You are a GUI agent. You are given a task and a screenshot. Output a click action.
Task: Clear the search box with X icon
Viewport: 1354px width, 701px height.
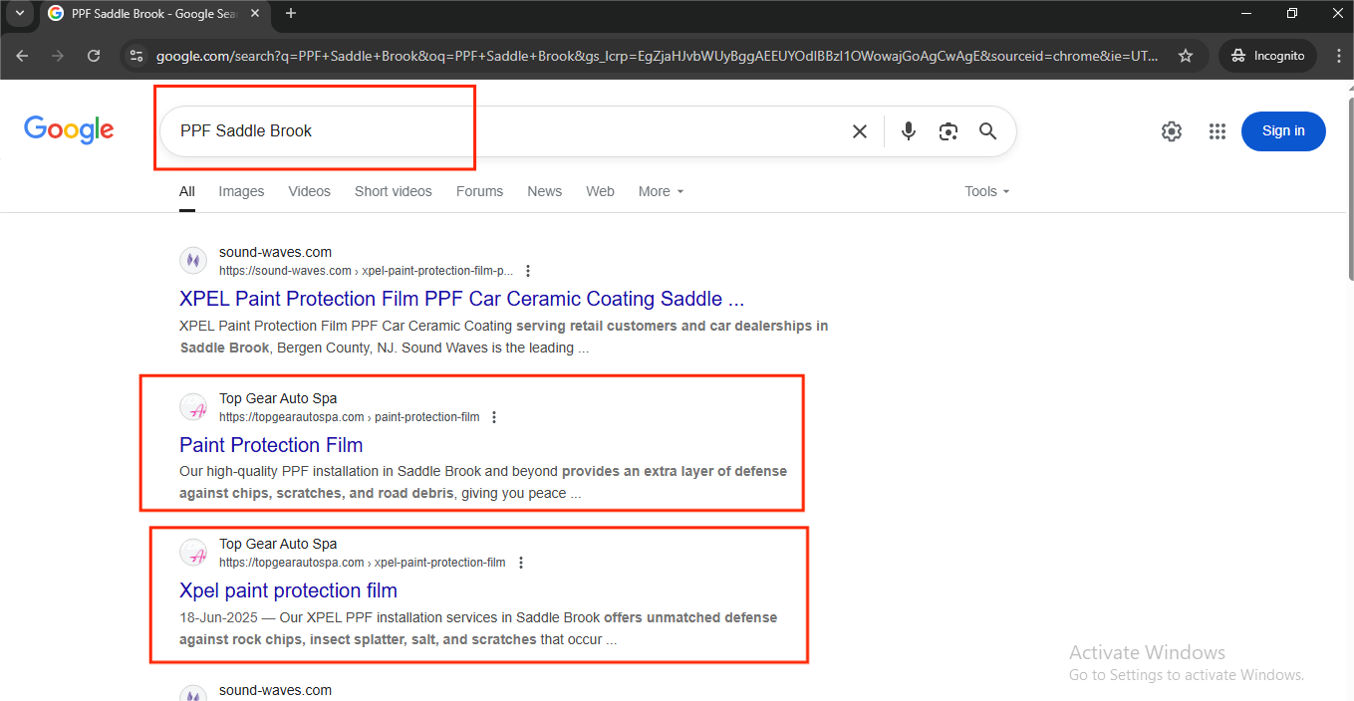click(859, 131)
